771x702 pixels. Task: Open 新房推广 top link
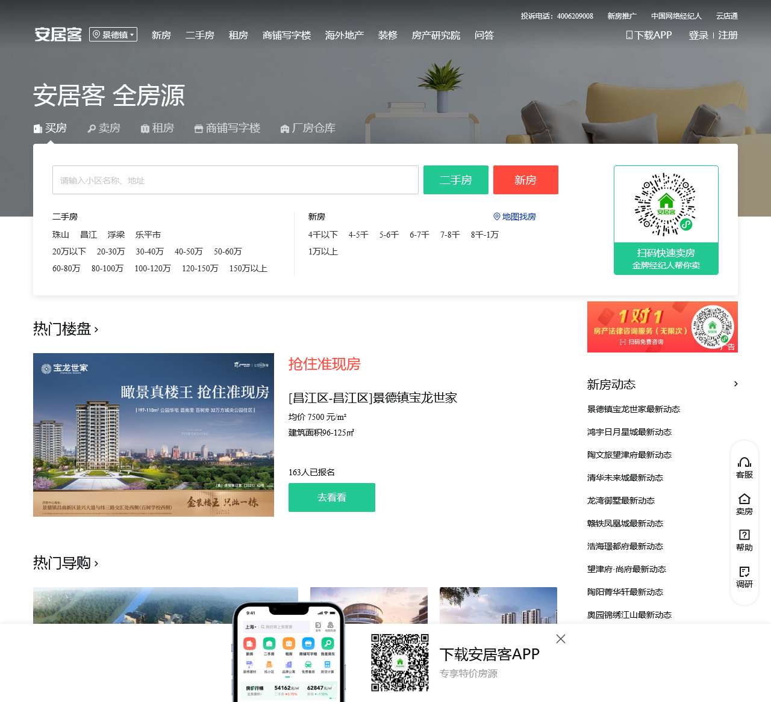(x=622, y=16)
